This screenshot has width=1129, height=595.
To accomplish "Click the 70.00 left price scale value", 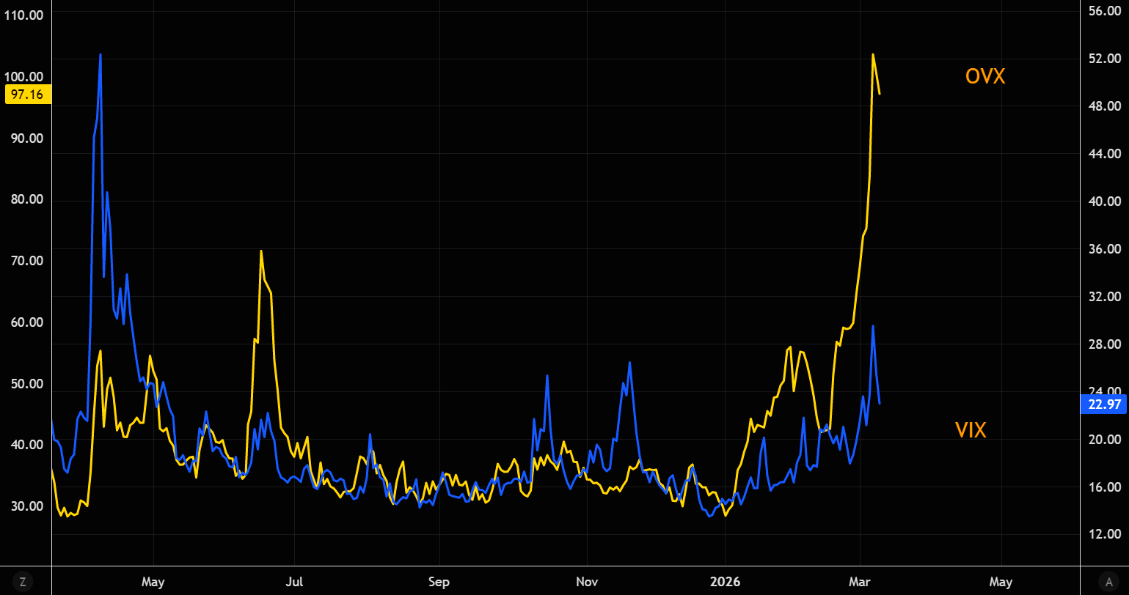I will click(26, 261).
